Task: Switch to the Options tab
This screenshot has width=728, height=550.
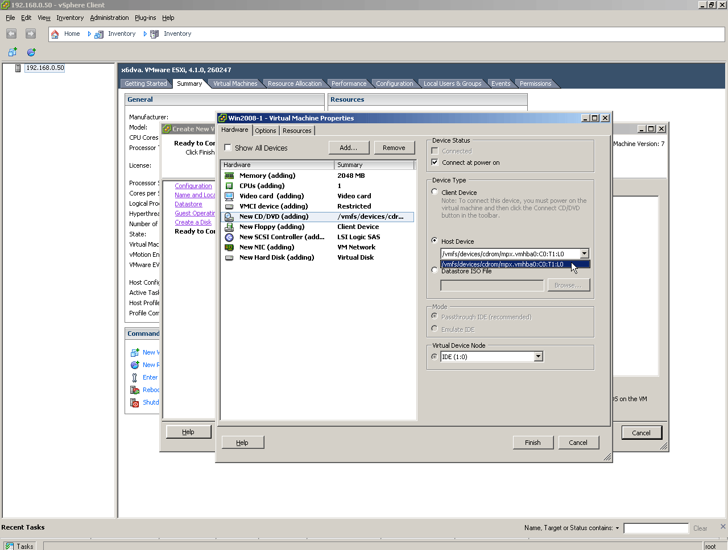Action: pos(266,131)
